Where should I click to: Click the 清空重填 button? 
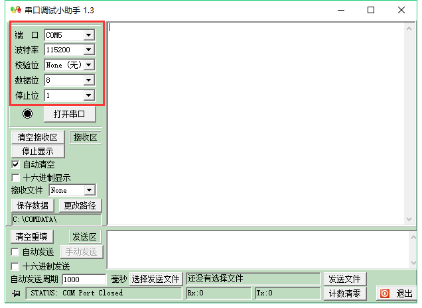(x=32, y=236)
